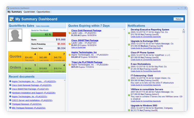
Task: Create ConnectWise quote for IT Outsourcing / Gold
Action: [146, 85]
